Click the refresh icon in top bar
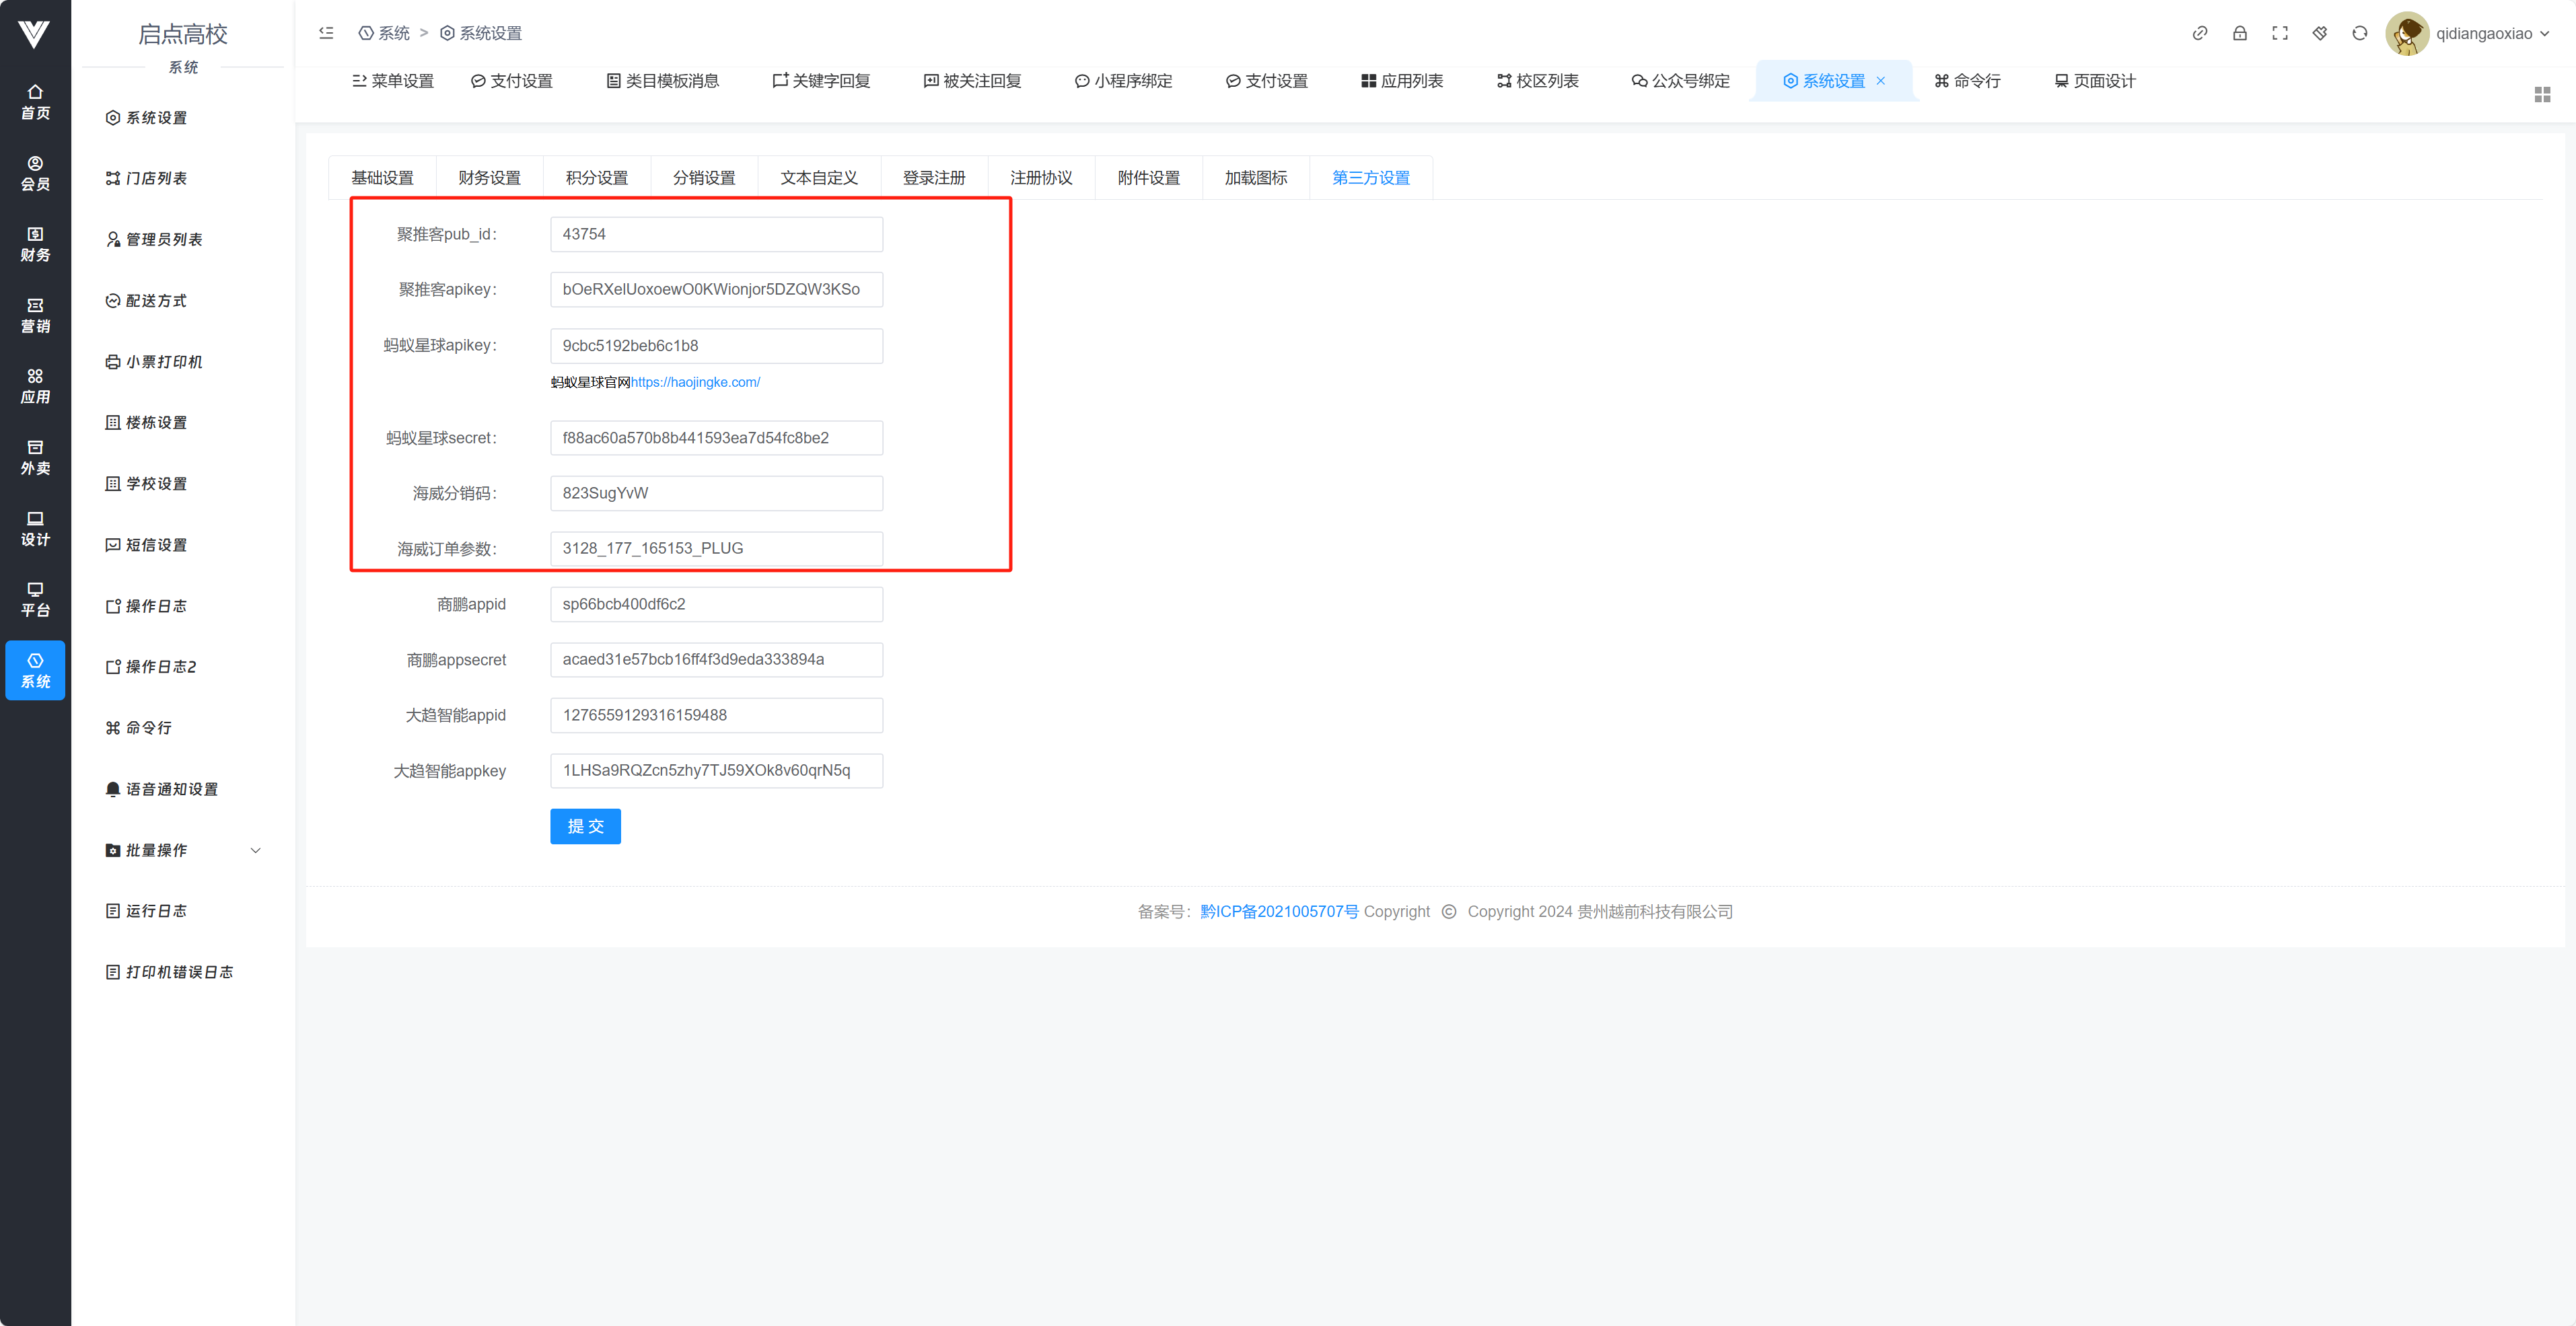The image size is (2576, 1326). (2359, 33)
